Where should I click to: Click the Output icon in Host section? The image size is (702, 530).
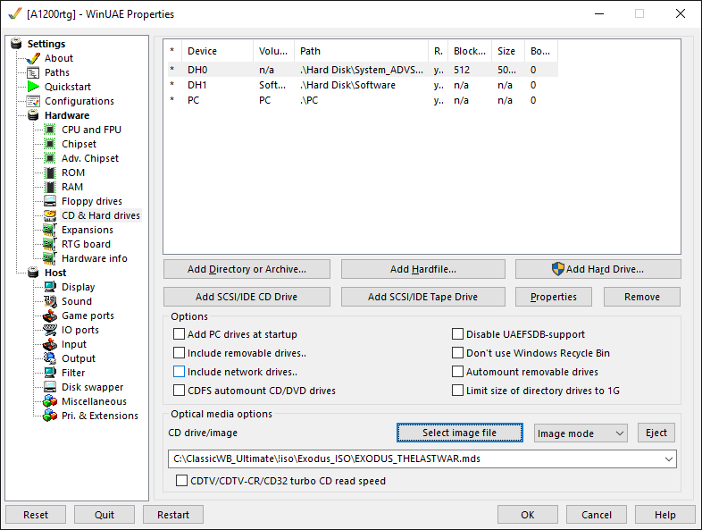(50, 358)
